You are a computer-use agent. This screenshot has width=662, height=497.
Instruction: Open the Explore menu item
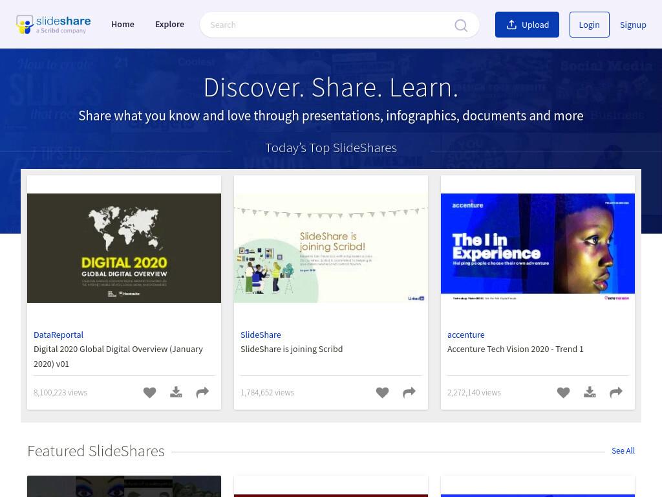pyautogui.click(x=170, y=25)
